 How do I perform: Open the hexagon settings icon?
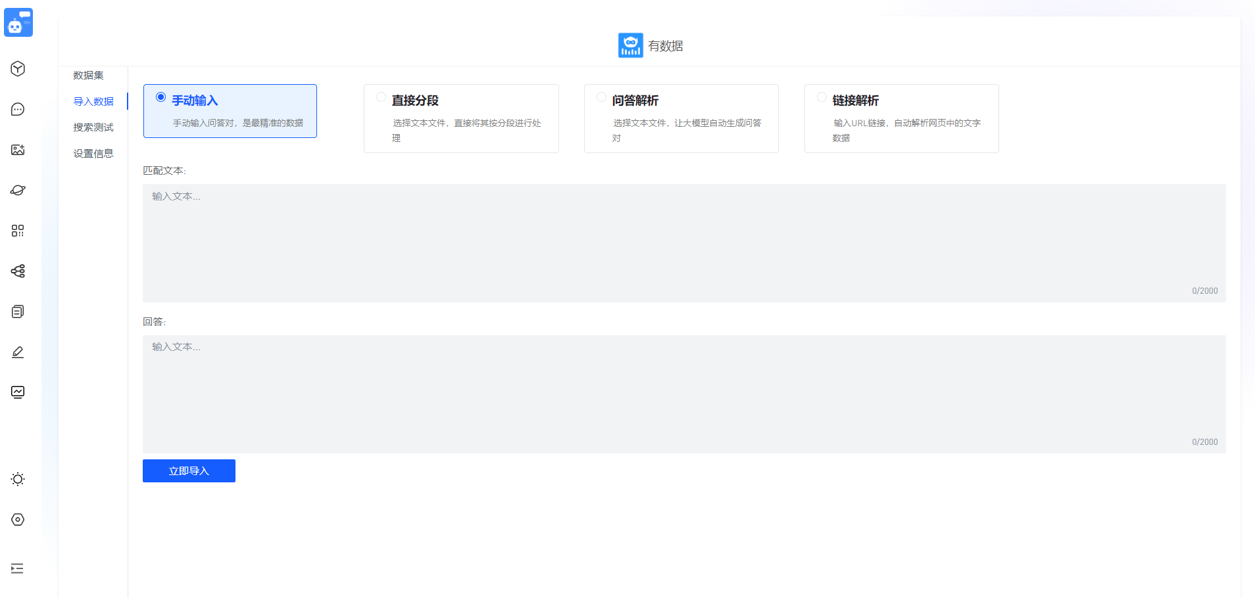point(18,520)
